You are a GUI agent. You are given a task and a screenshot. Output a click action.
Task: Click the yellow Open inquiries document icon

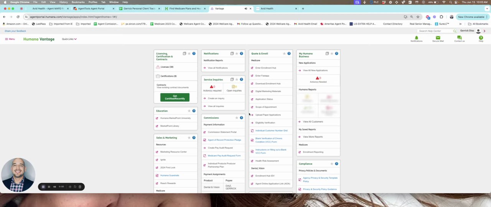click(x=234, y=87)
